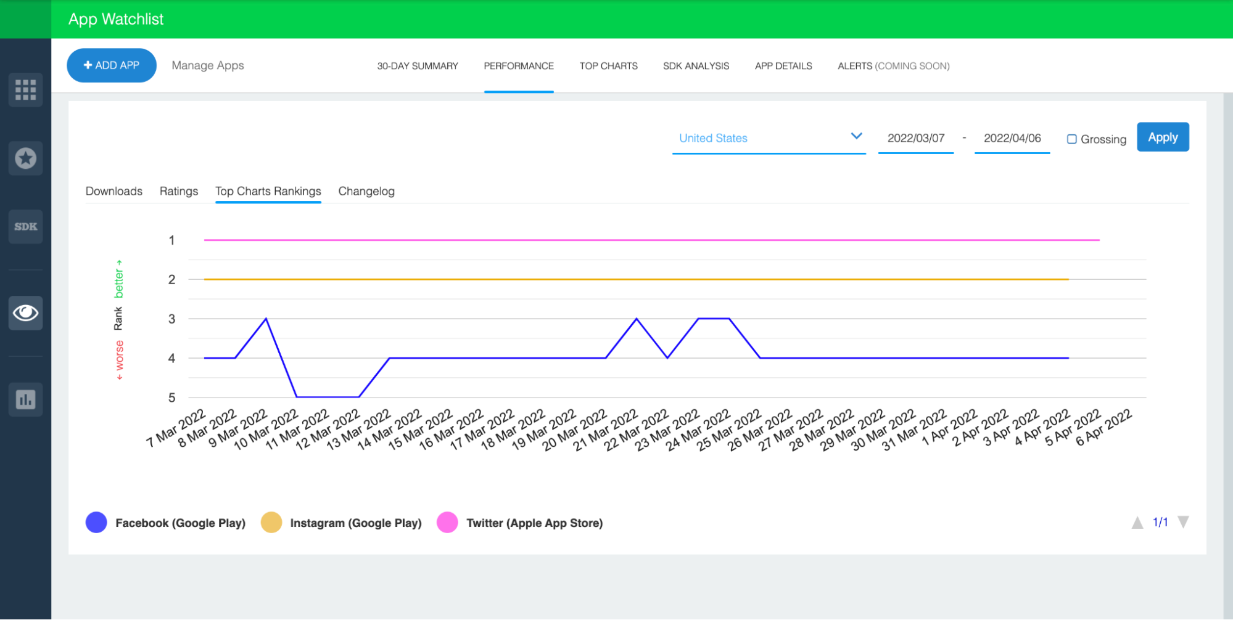This screenshot has width=1233, height=620.
Task: Click the page vertical scrollbar
Action: (x=1227, y=356)
